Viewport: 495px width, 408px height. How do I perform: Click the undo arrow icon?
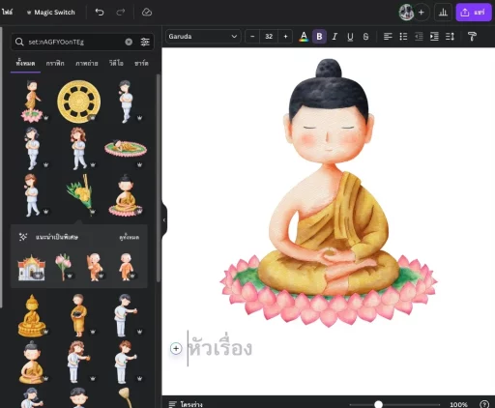point(100,13)
